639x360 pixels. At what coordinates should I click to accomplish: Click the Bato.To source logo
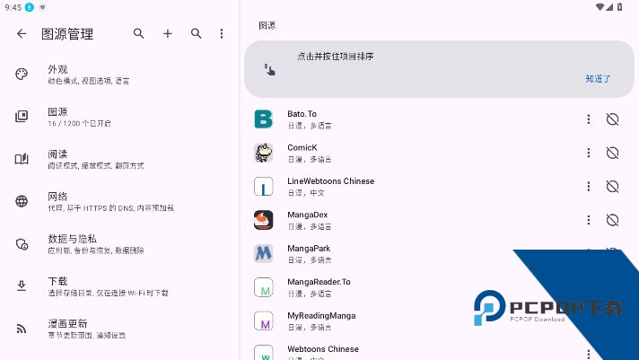(x=263, y=119)
